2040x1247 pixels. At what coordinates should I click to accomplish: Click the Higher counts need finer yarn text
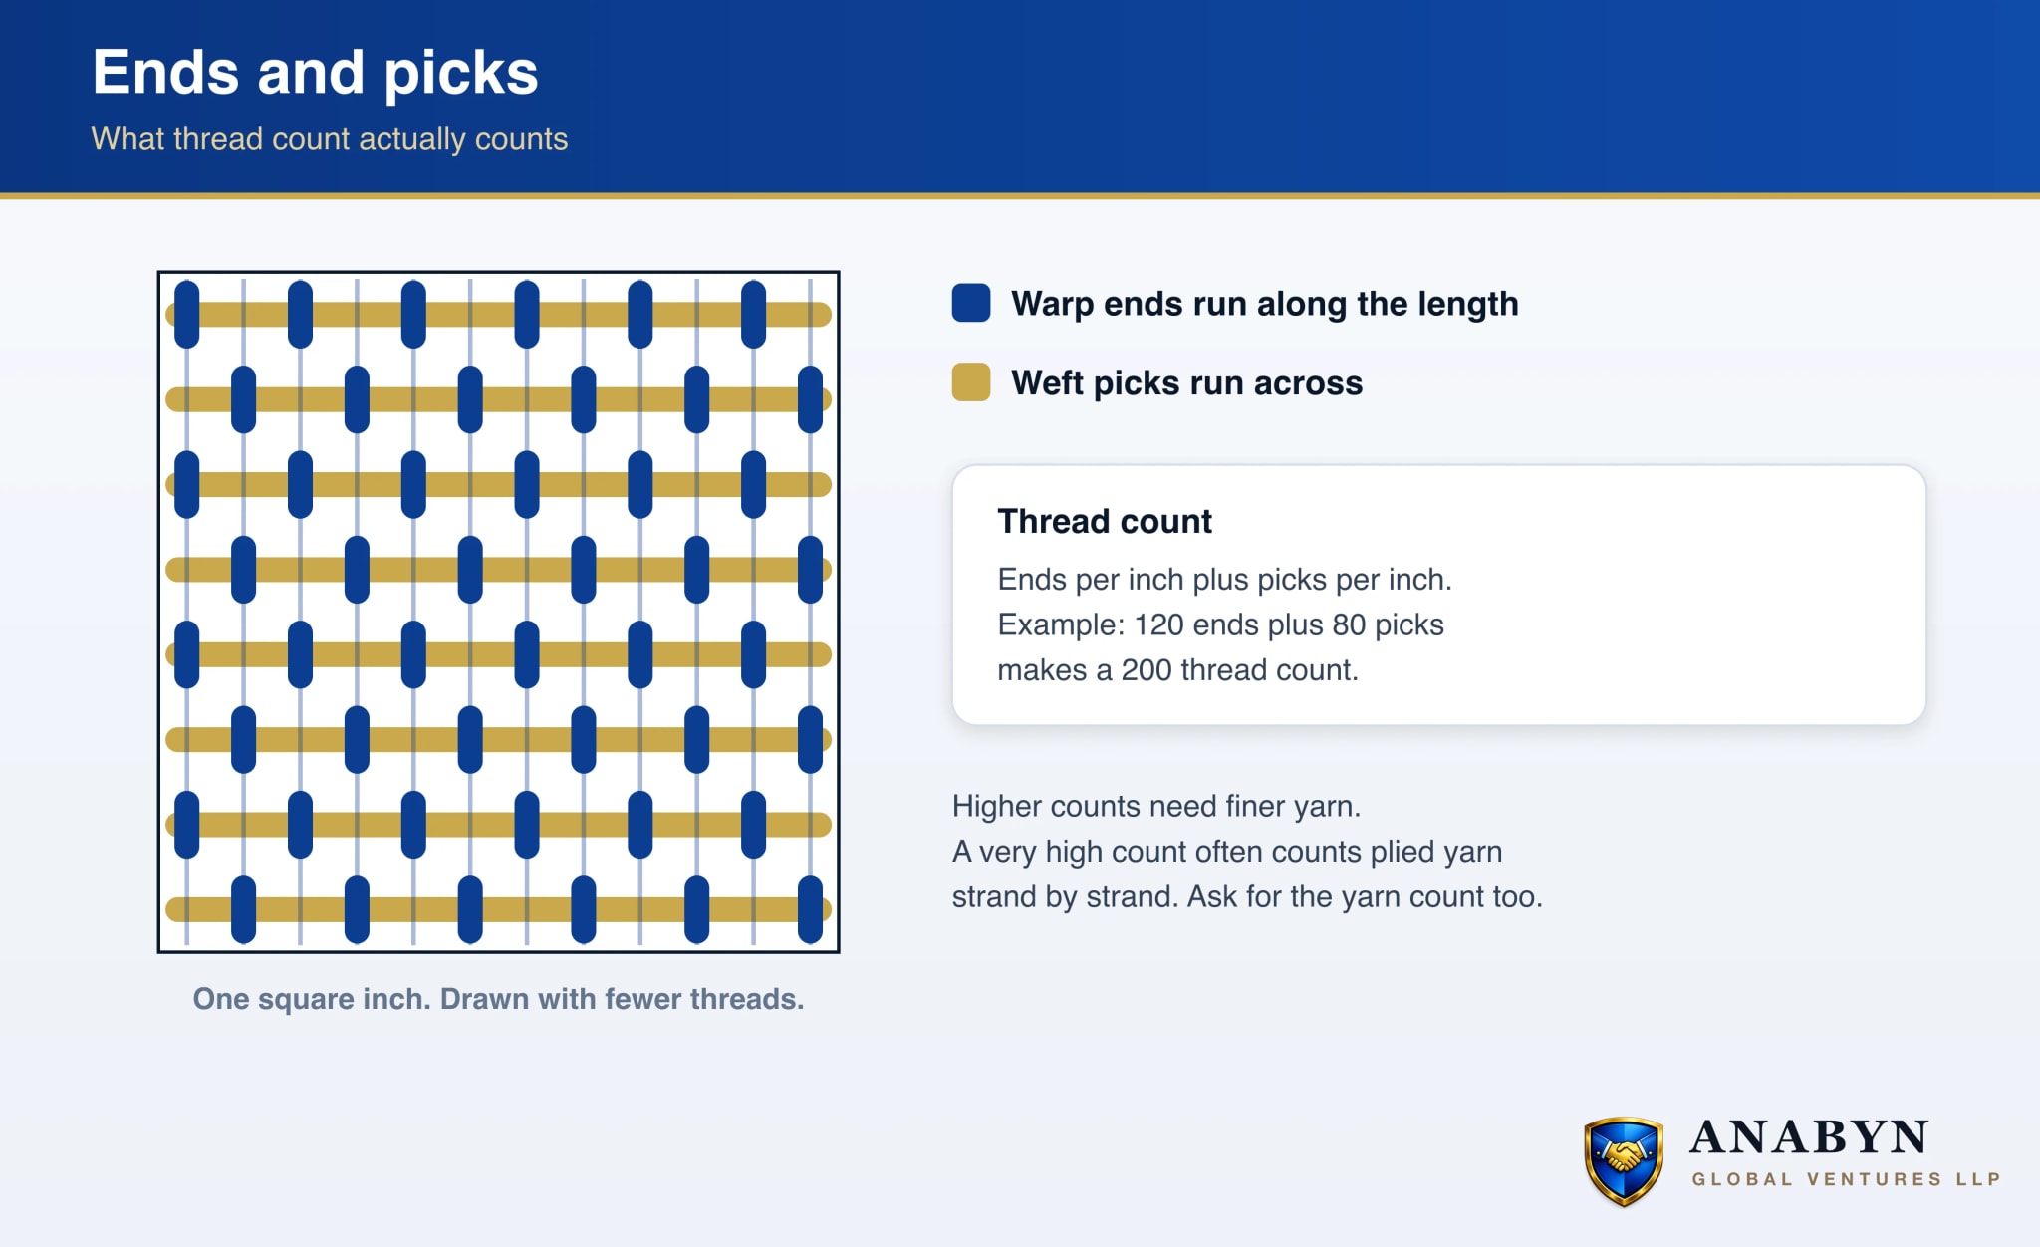click(1156, 806)
